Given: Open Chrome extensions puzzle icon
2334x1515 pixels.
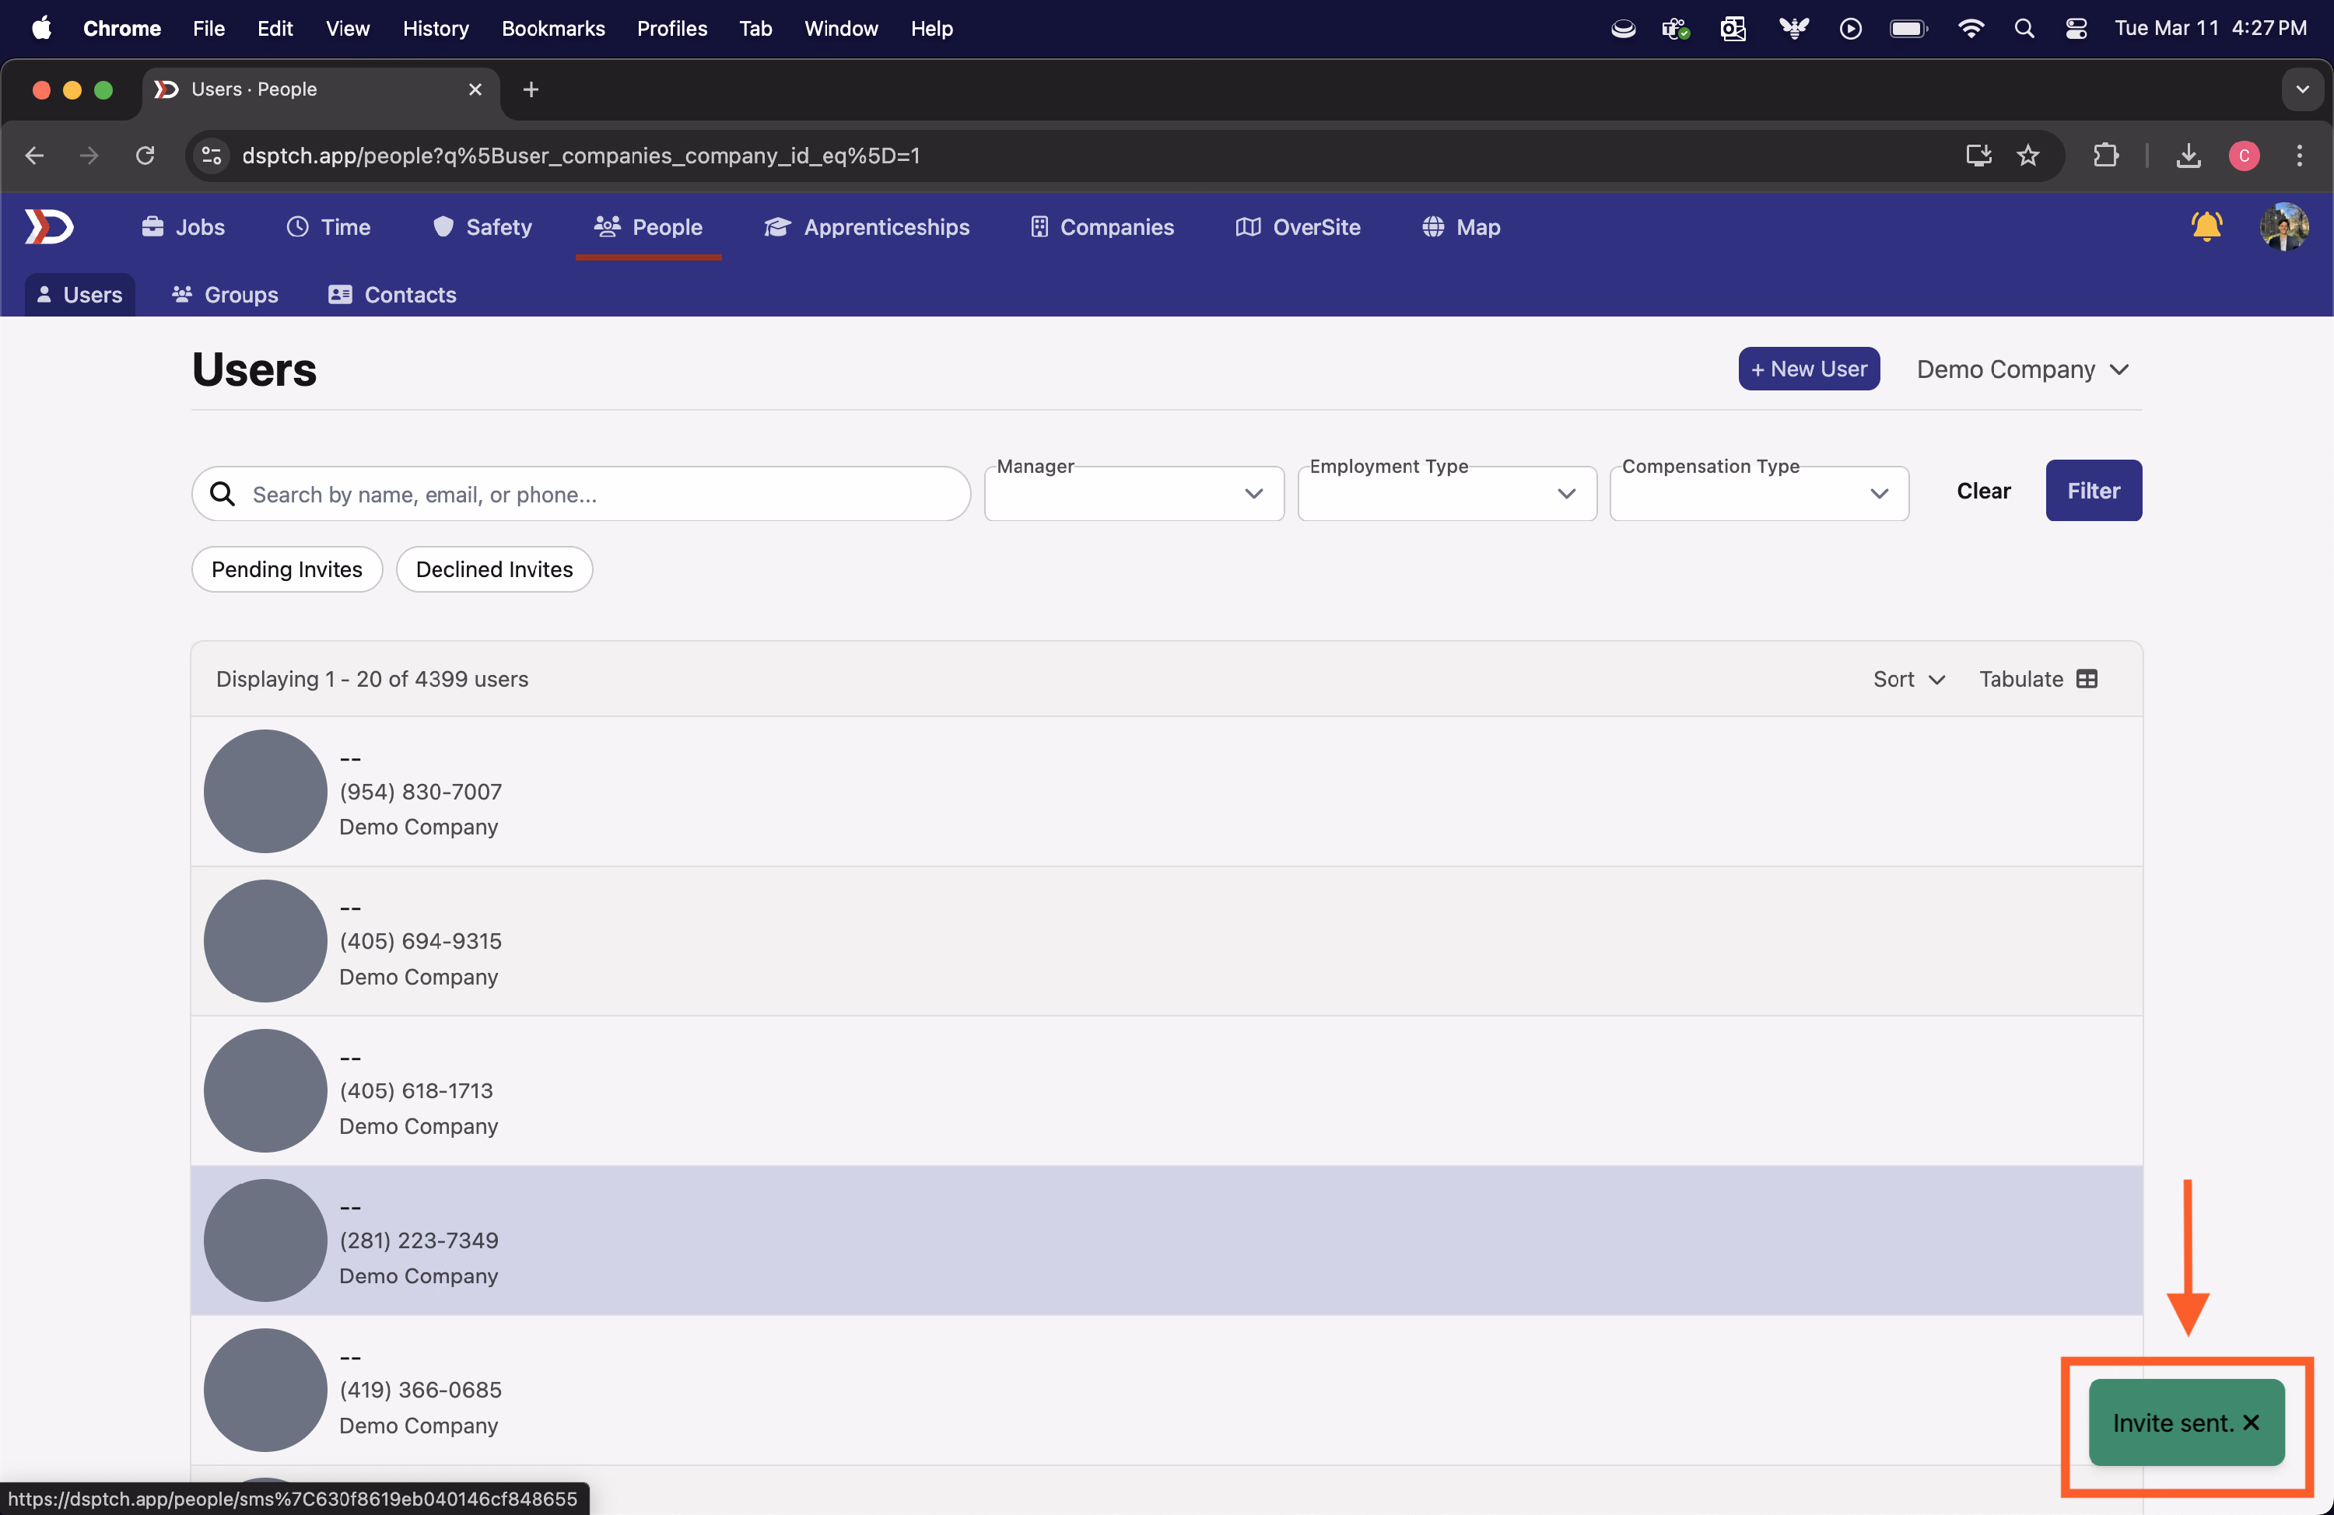Looking at the screenshot, I should coord(2105,155).
